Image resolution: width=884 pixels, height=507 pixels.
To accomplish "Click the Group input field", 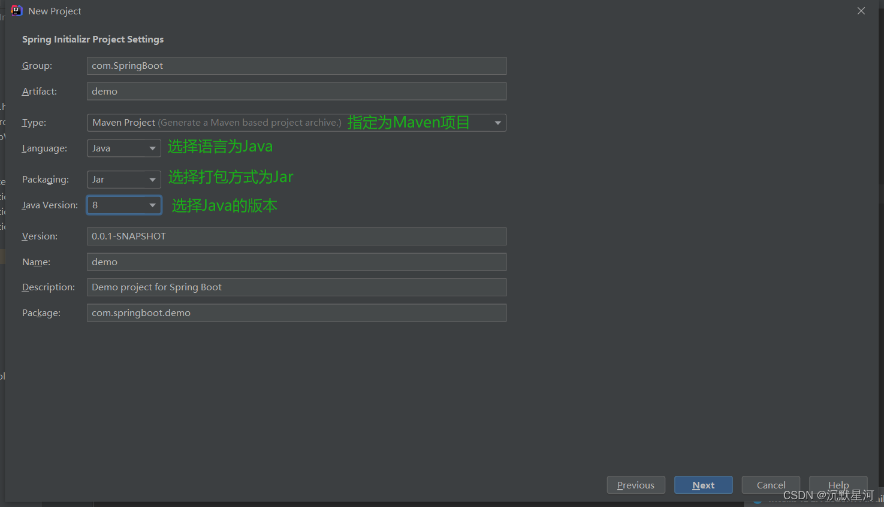I will pos(297,66).
